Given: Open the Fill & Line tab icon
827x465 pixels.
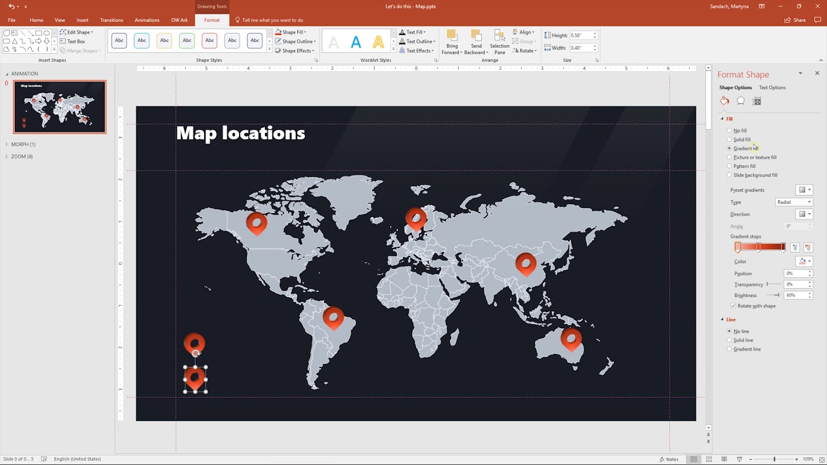Looking at the screenshot, I should pyautogui.click(x=724, y=101).
